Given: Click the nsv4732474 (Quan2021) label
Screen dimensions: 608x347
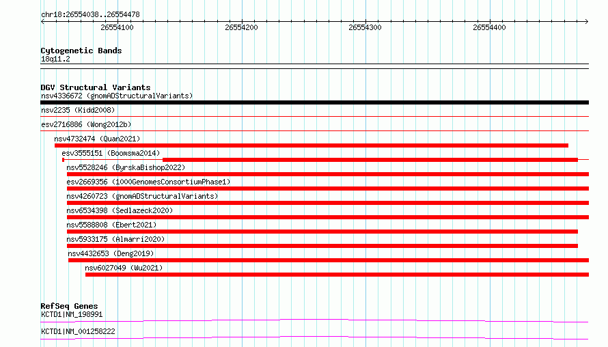Looking at the screenshot, I should tap(97, 139).
